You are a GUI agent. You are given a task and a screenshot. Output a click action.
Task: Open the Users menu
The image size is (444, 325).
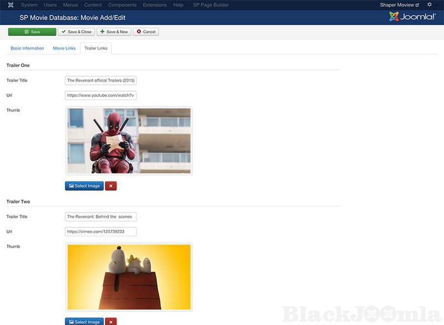(50, 5)
